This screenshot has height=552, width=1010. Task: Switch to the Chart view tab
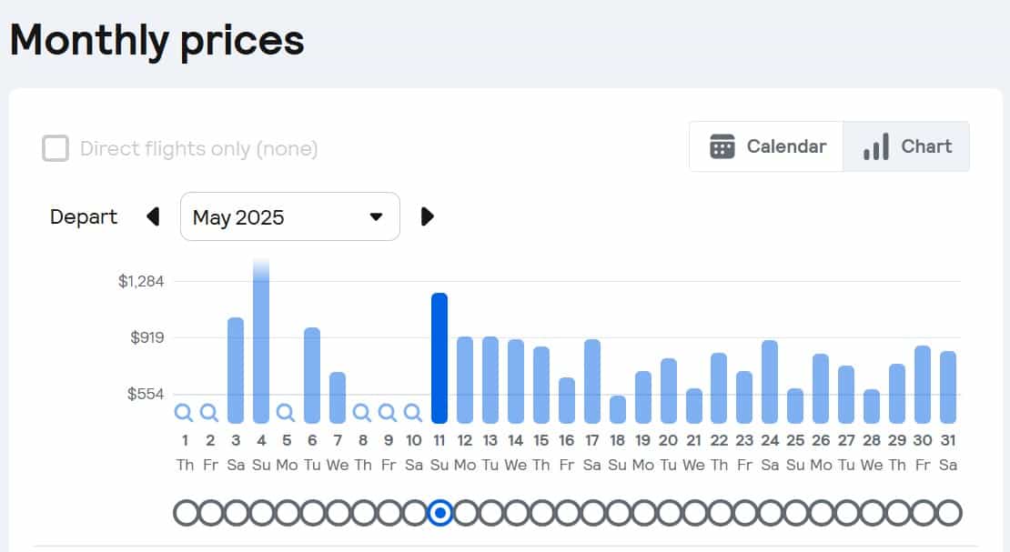coord(906,146)
